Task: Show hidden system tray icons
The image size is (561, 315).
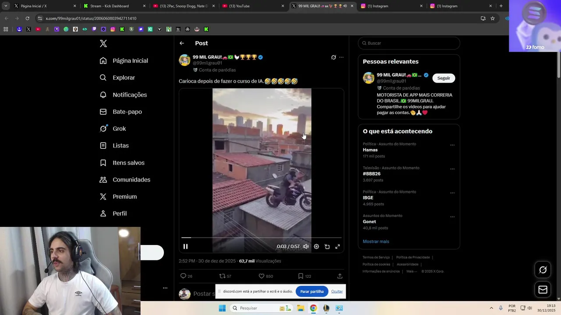Action: (x=491, y=308)
